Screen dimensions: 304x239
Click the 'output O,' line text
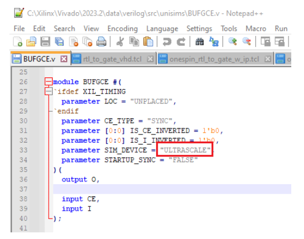80,180
